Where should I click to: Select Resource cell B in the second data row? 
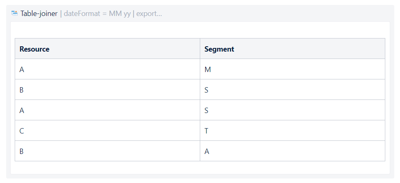[x=107, y=90]
